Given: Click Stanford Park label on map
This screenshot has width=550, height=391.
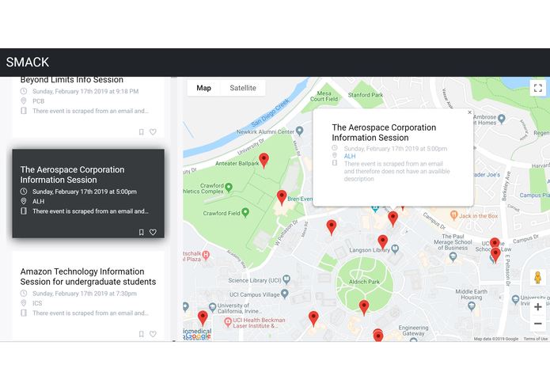Looking at the screenshot, I should click(x=366, y=95).
